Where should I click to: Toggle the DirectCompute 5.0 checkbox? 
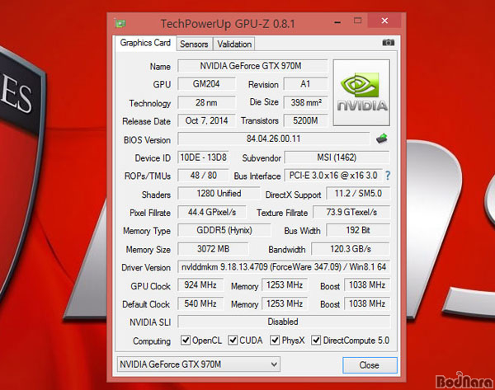click(x=316, y=341)
